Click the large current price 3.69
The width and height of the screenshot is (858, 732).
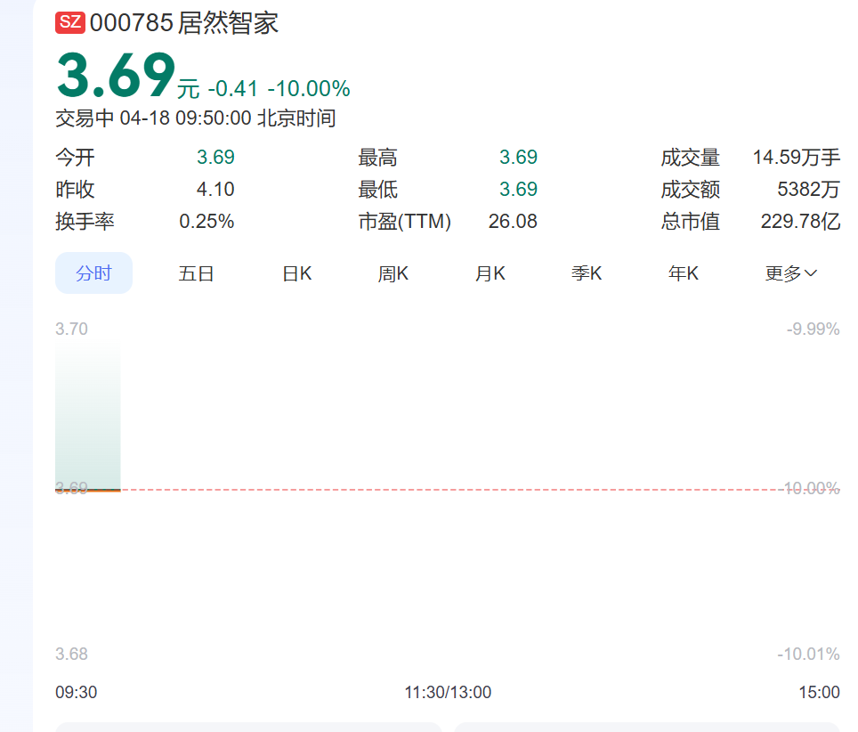click(116, 75)
